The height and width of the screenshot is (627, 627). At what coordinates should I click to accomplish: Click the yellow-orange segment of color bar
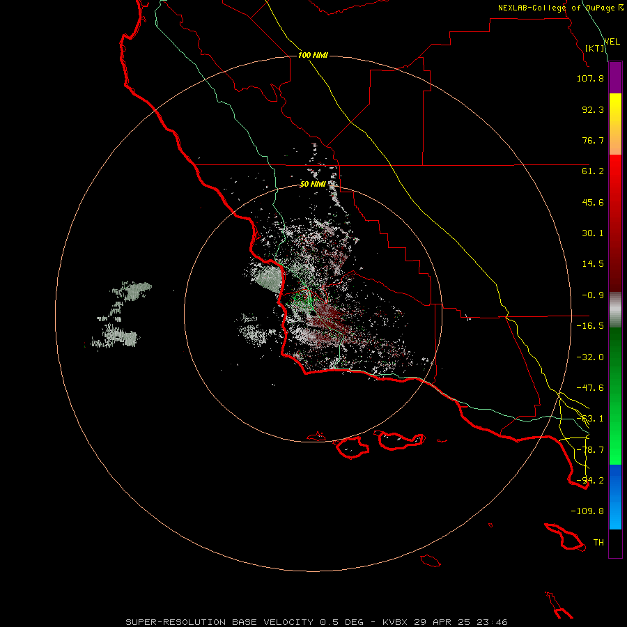pos(615,124)
